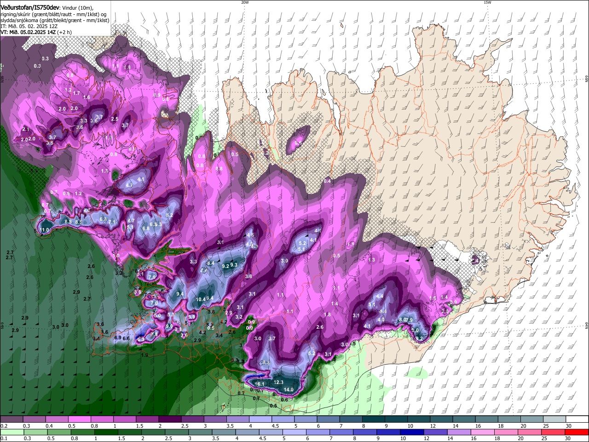589x442 pixels.
Task: Click the pale grey swatch above 25 in top legend
Action: click(x=555, y=419)
